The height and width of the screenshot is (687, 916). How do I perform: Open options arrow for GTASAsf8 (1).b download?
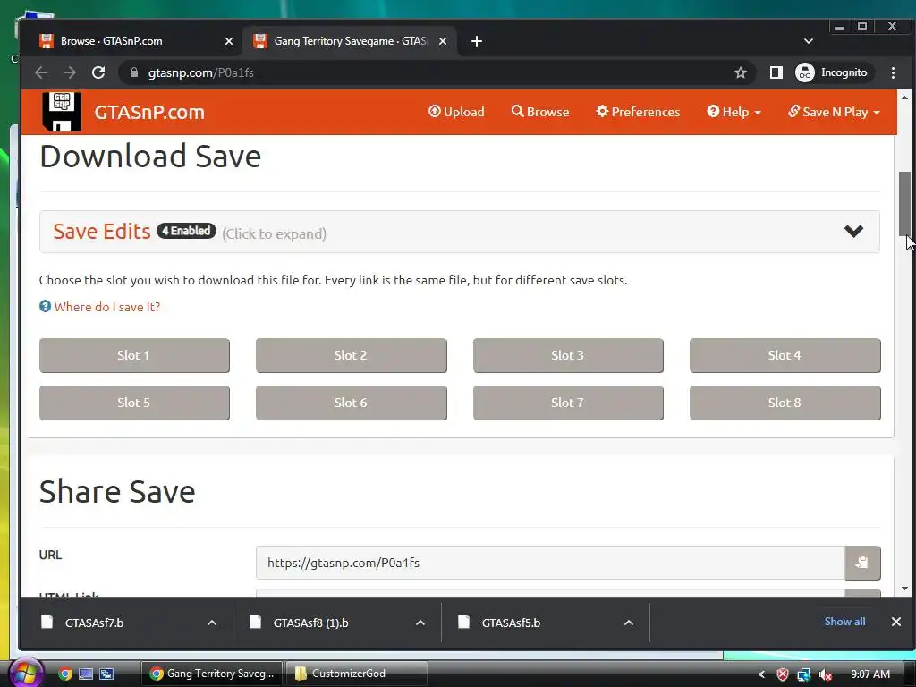pyautogui.click(x=420, y=623)
